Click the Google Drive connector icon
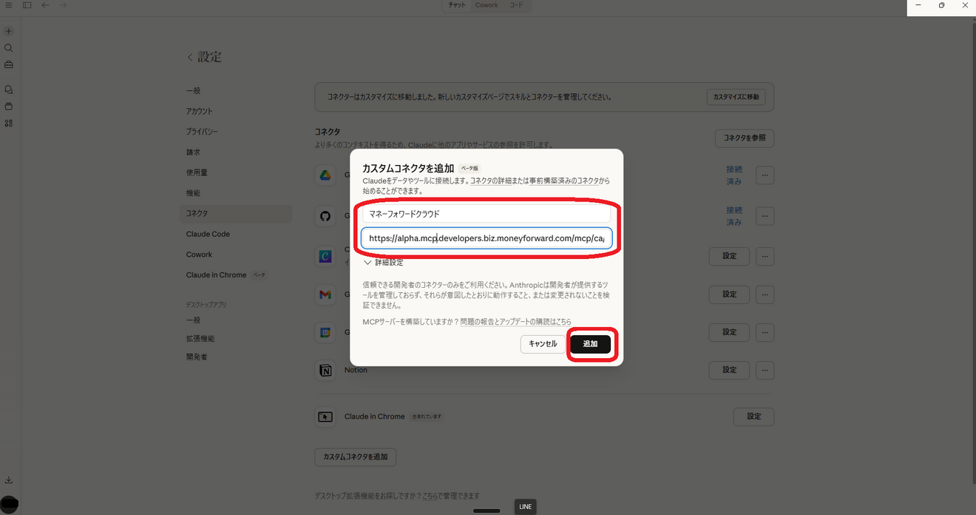This screenshot has width=976, height=515. click(325, 175)
